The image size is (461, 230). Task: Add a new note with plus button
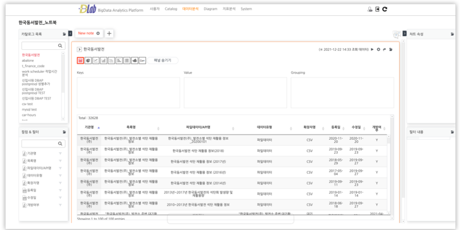coord(109,34)
